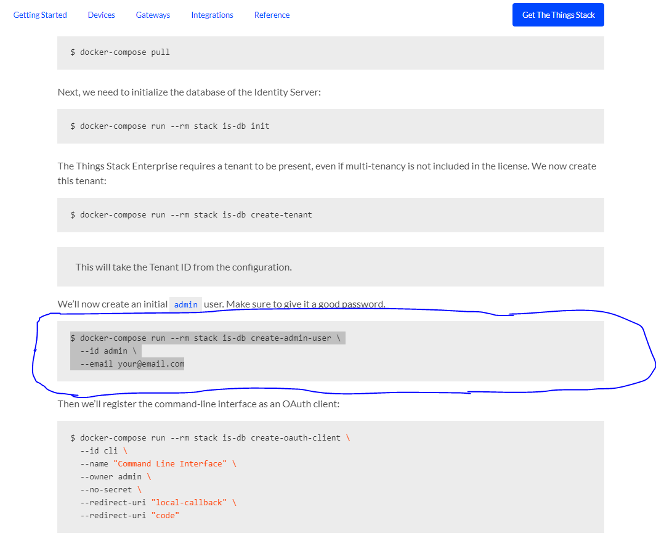Open the Devices navigation link
656x541 pixels.
tap(101, 15)
